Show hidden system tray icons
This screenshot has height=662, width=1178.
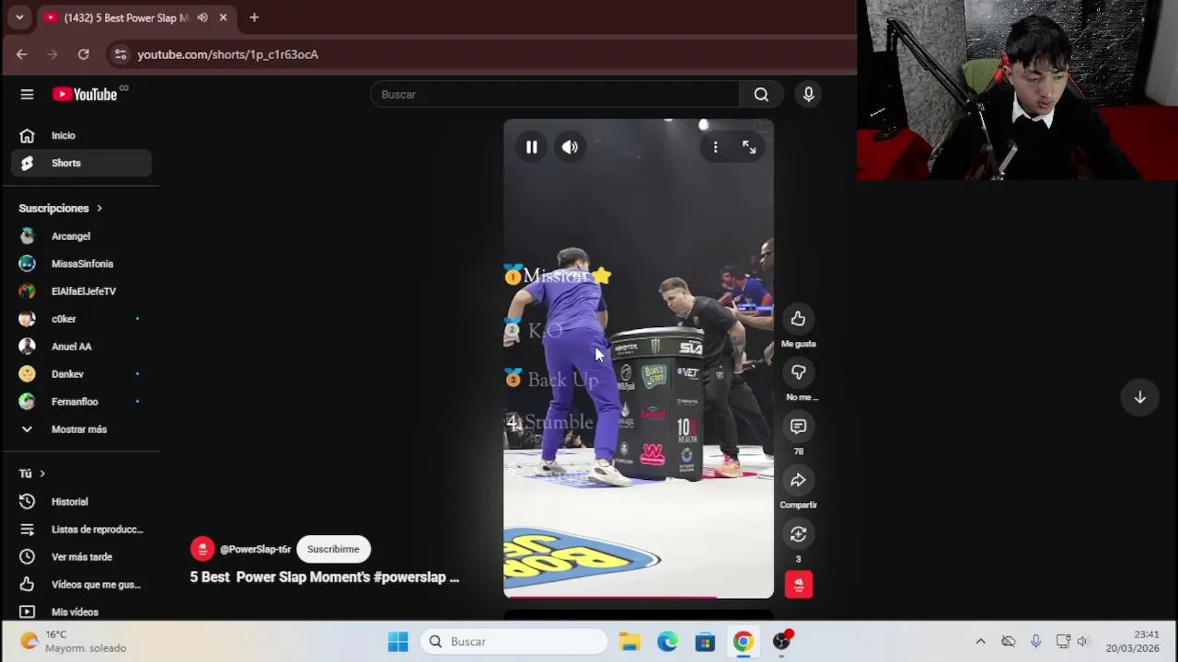coord(980,642)
